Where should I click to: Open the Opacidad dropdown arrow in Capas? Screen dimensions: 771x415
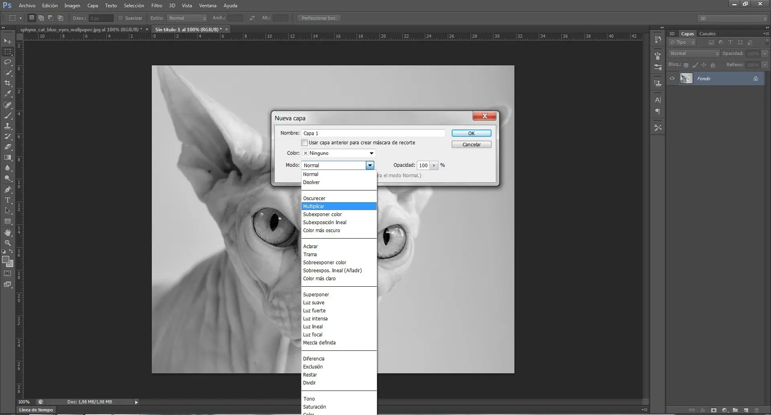coord(765,53)
